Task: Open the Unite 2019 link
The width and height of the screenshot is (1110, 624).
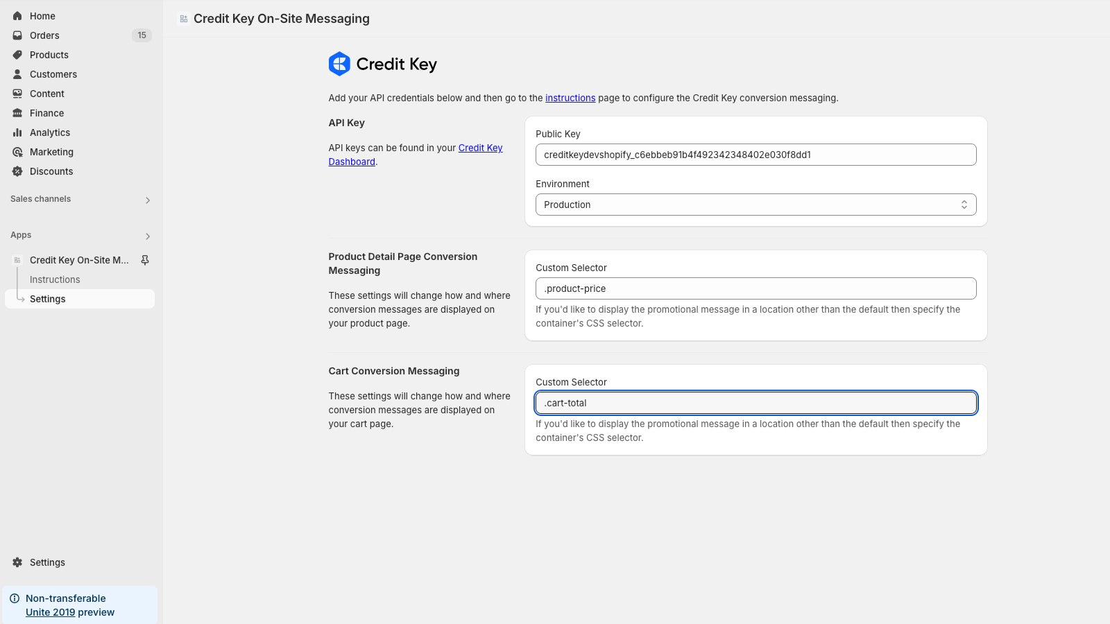Action: (50, 612)
